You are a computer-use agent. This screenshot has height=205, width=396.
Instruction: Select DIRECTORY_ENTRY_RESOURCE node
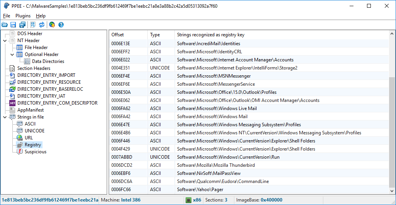tap(49, 82)
